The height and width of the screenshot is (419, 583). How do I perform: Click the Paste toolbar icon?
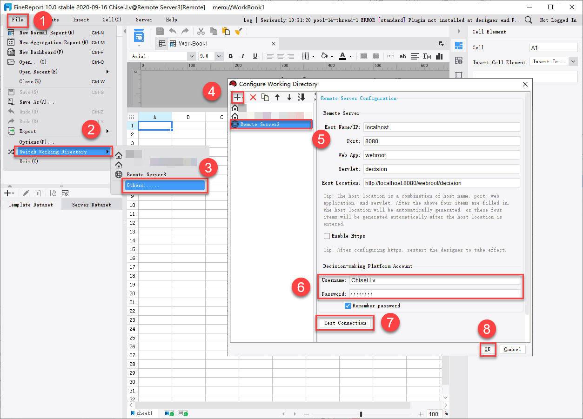[x=226, y=31]
